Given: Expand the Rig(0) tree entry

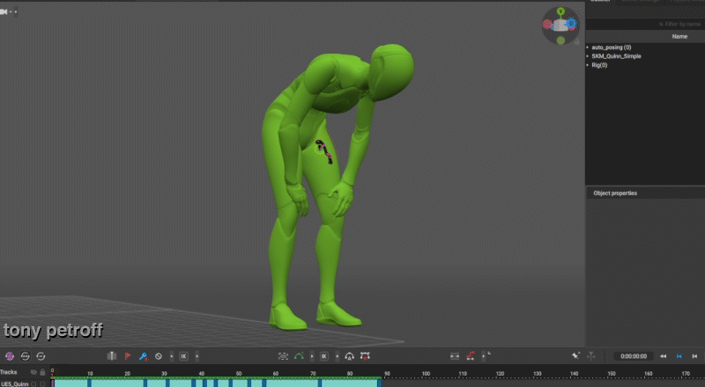Looking at the screenshot, I should (x=588, y=65).
